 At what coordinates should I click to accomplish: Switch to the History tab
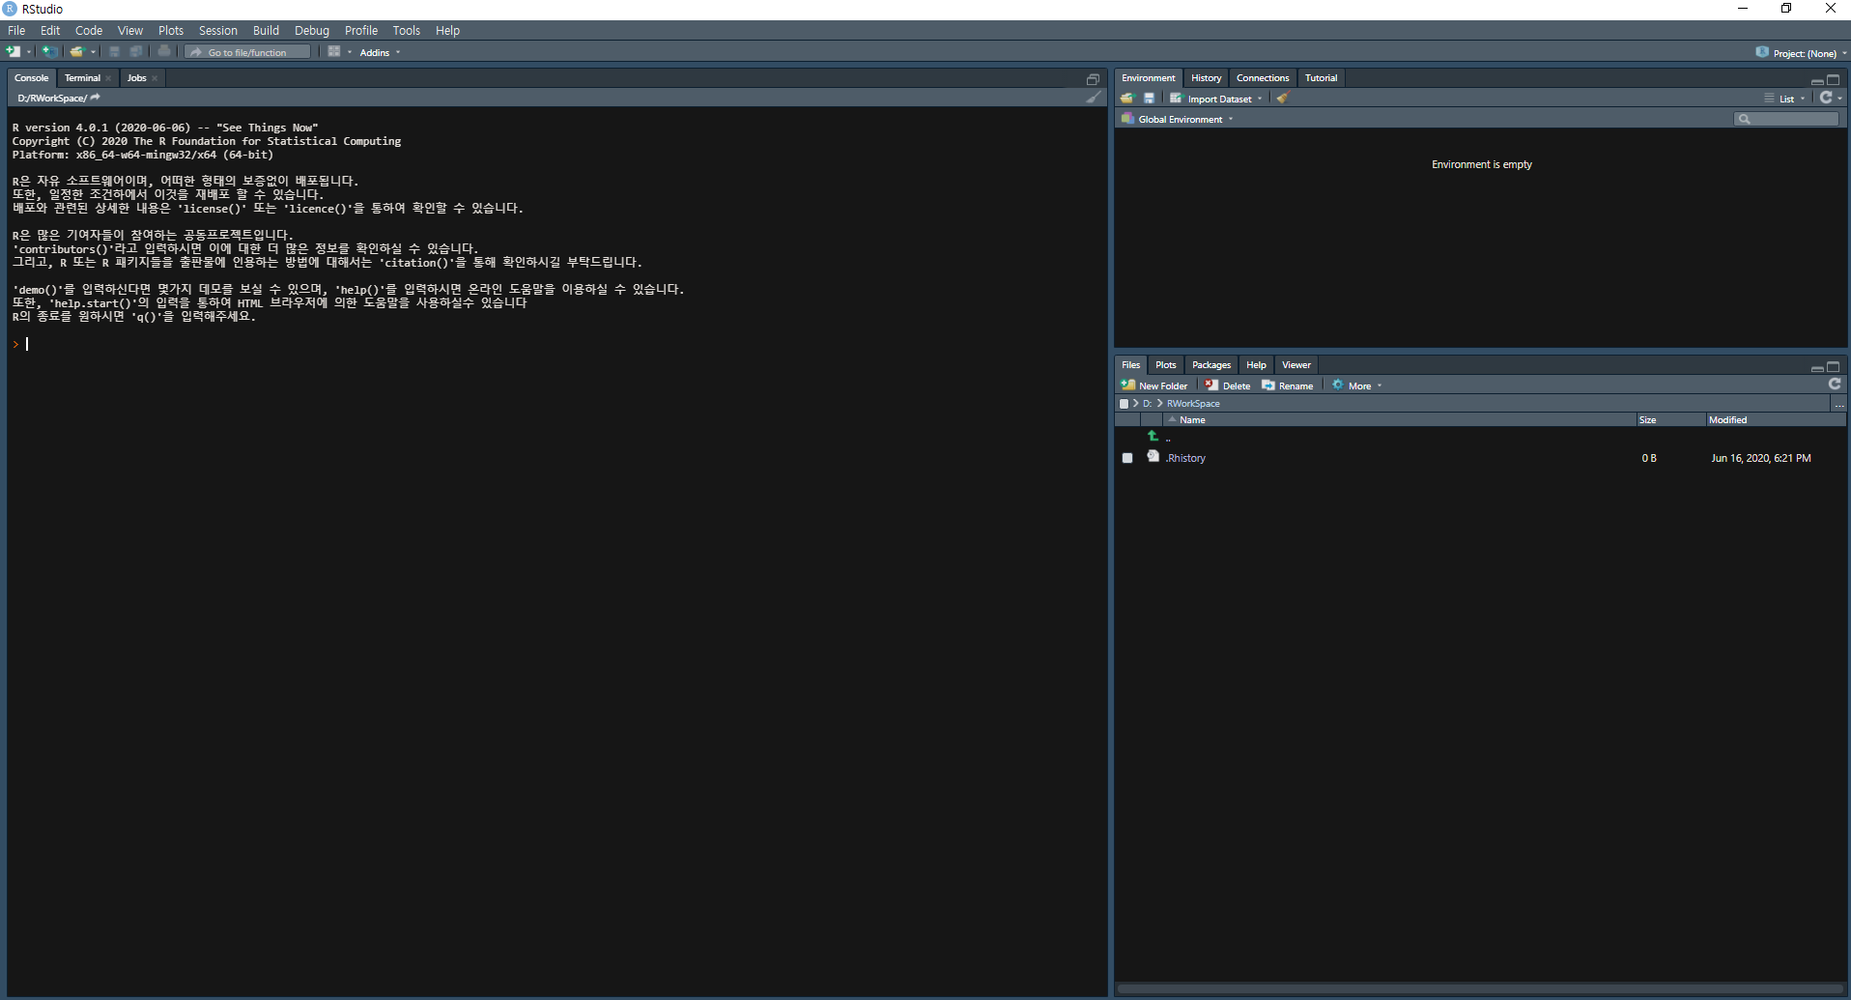(x=1206, y=78)
